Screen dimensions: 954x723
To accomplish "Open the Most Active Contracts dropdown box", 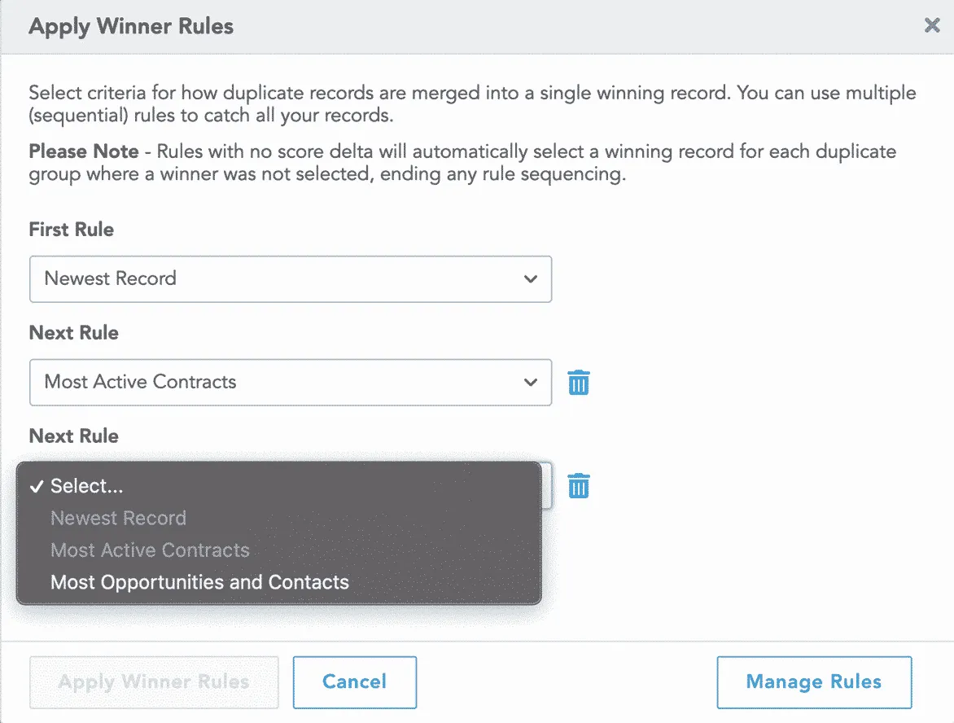I will click(291, 382).
